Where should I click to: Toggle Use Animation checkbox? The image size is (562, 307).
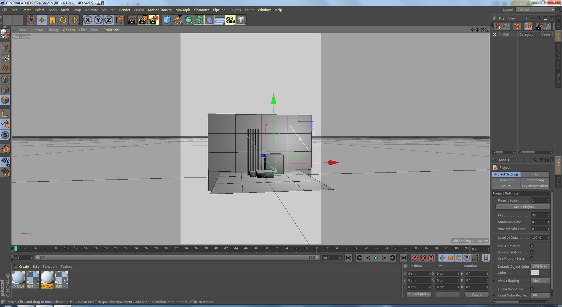[x=532, y=246]
